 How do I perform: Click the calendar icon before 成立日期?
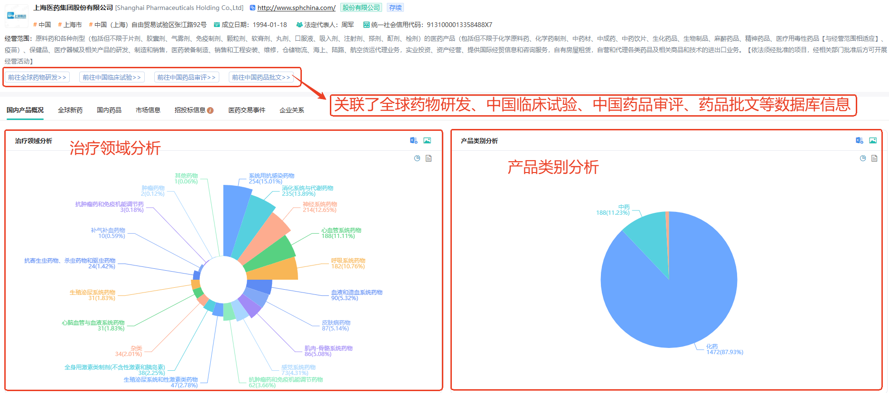point(217,25)
